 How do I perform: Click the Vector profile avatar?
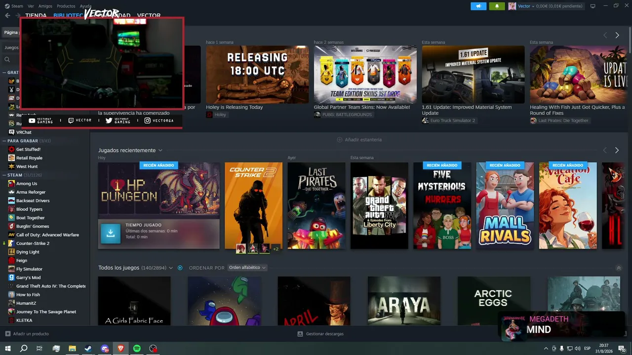pyautogui.click(x=512, y=6)
